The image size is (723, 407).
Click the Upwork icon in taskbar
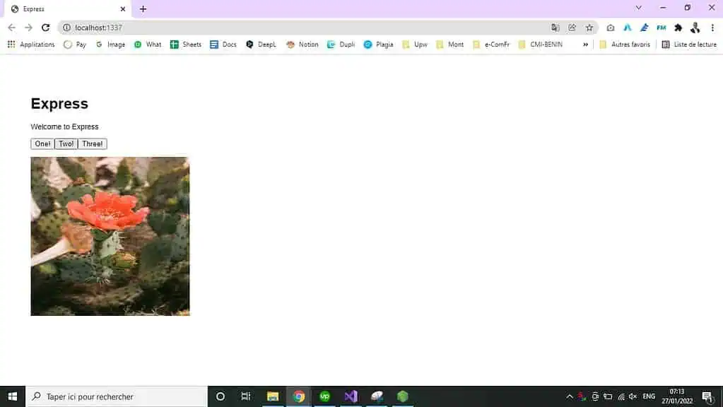coord(325,396)
